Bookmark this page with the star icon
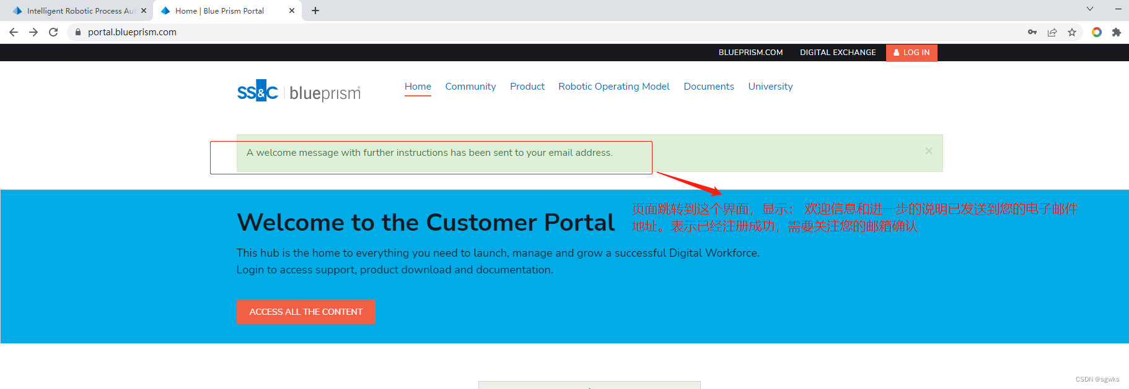 pyautogui.click(x=1072, y=32)
